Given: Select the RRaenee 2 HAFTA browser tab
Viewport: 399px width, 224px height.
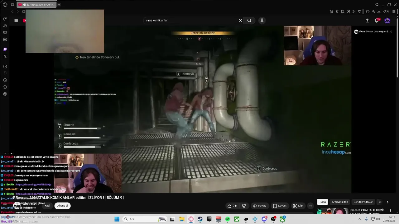Looking at the screenshot, I should (36, 5).
